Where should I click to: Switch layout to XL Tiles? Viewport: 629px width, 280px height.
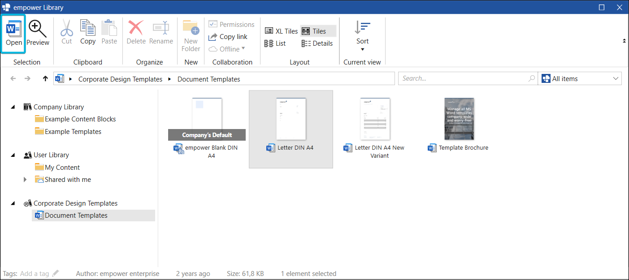[281, 31]
